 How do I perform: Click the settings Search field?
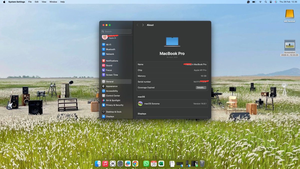(116, 32)
